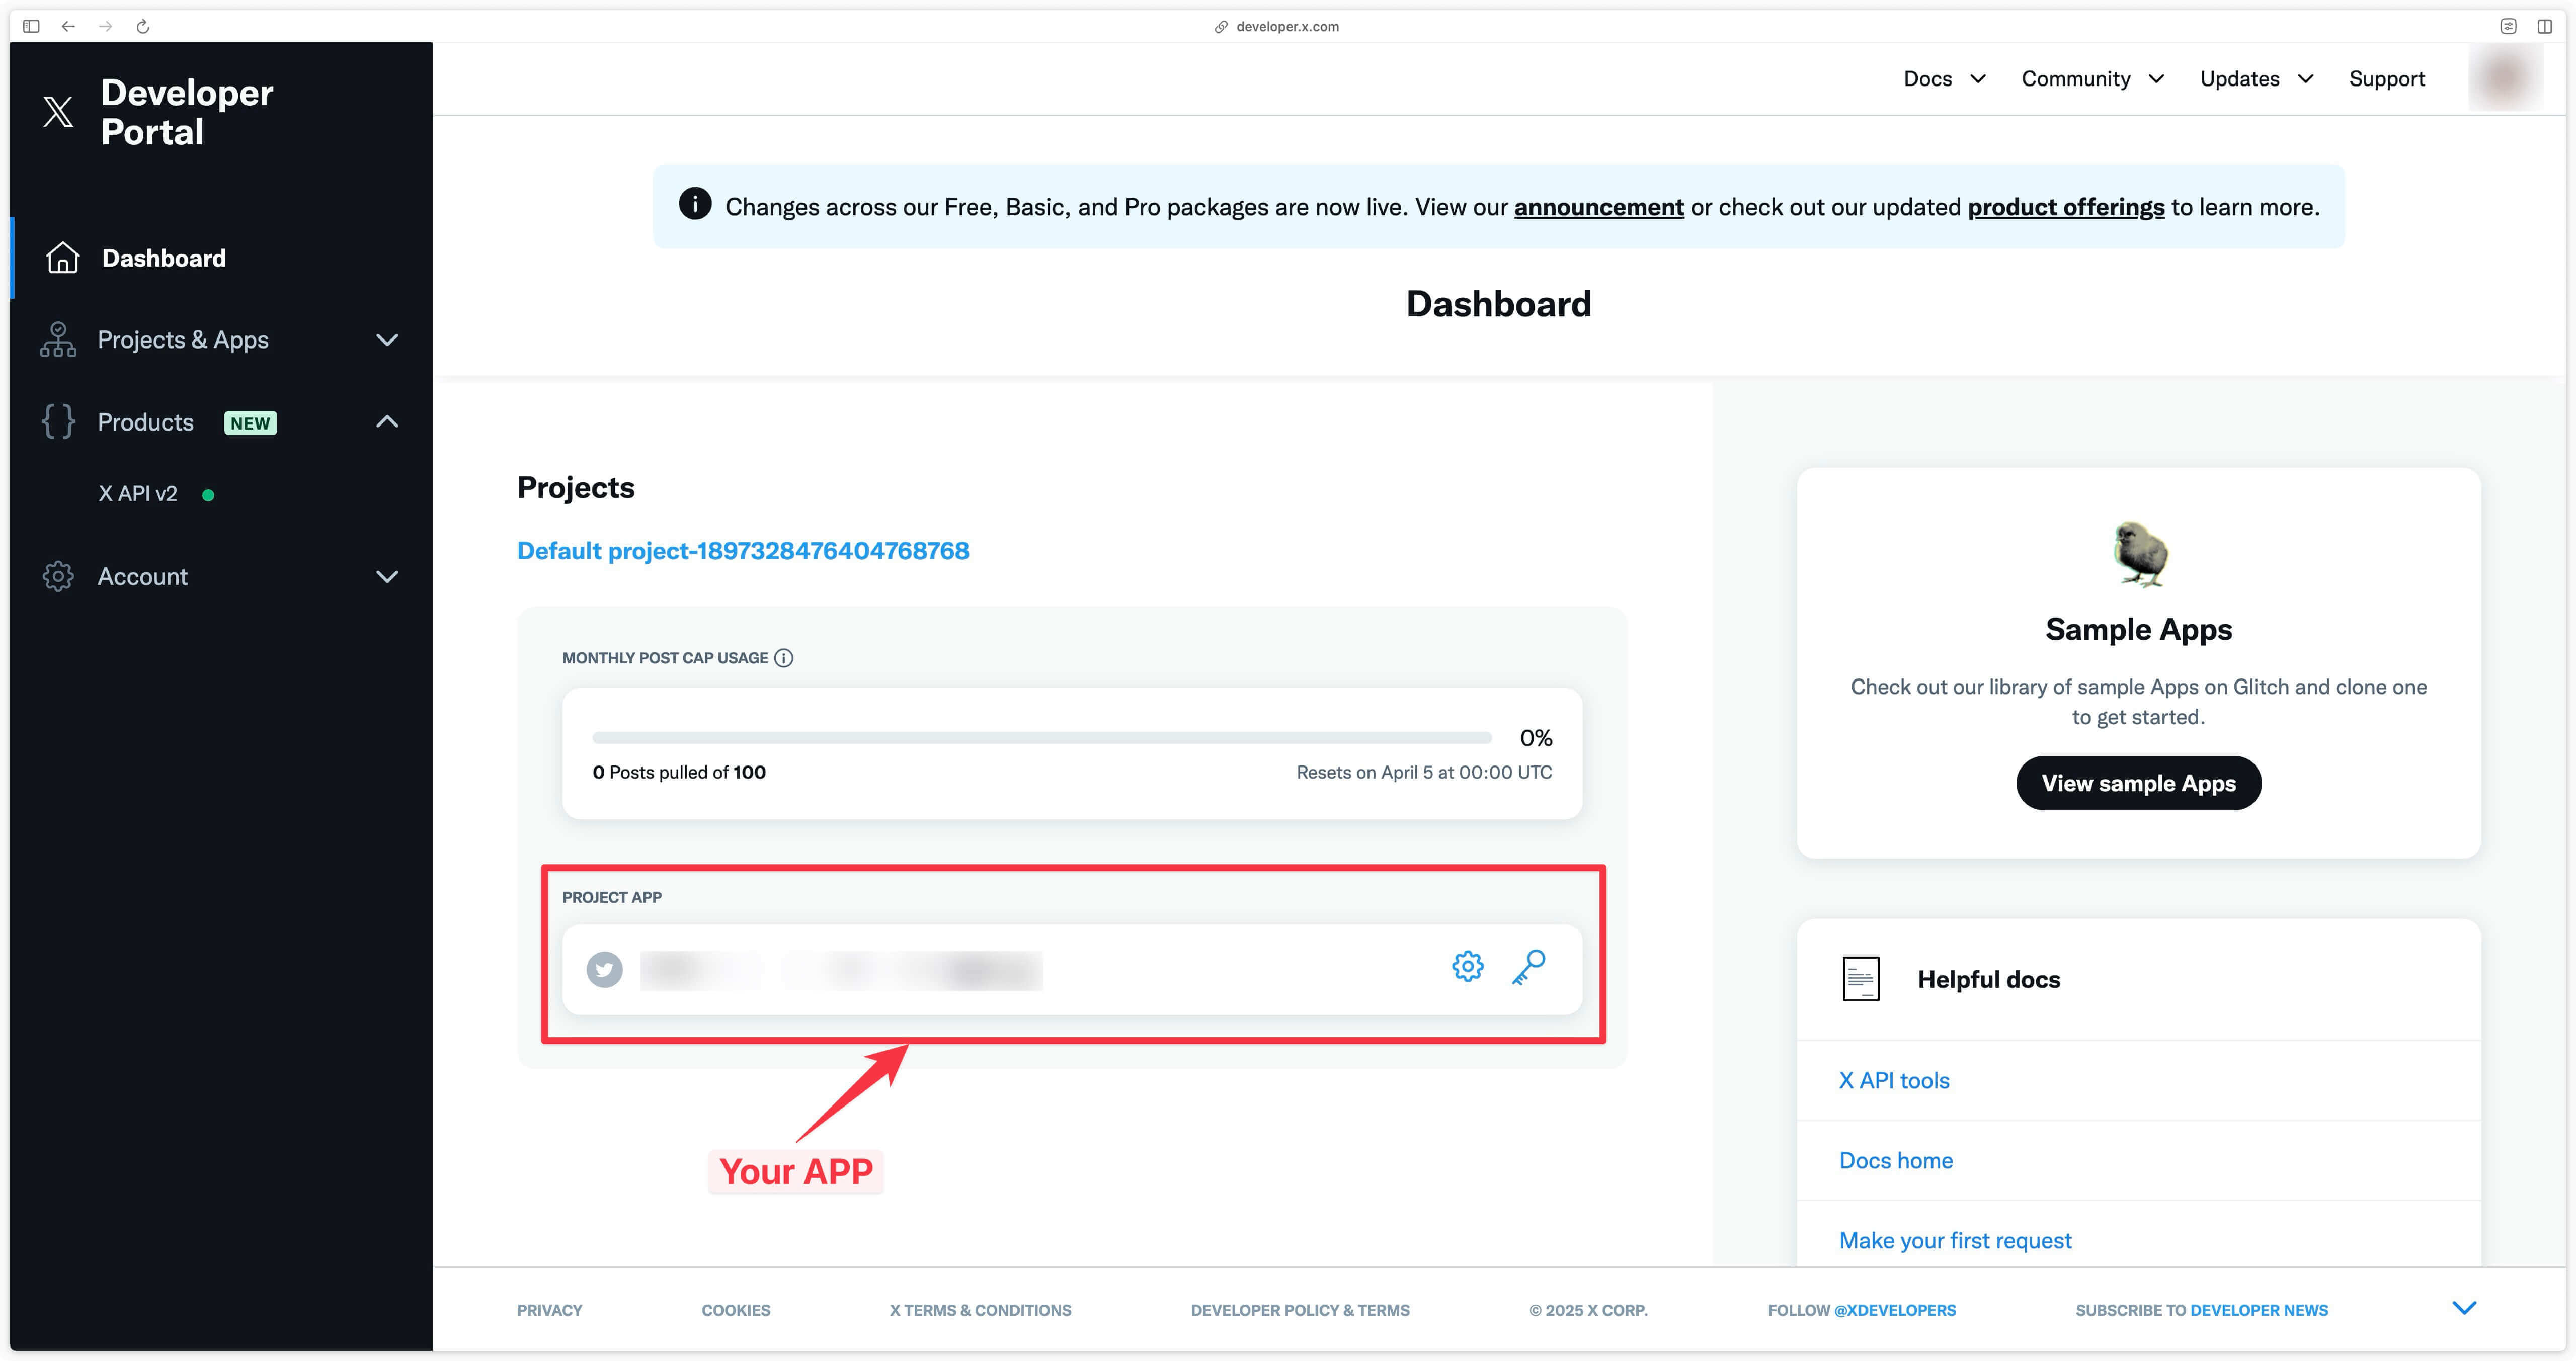2576x1361 pixels.
Task: Open the Docs home link
Action: (1896, 1161)
